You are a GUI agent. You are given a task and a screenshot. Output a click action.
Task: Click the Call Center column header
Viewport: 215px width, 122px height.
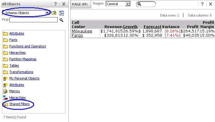click(78, 24)
